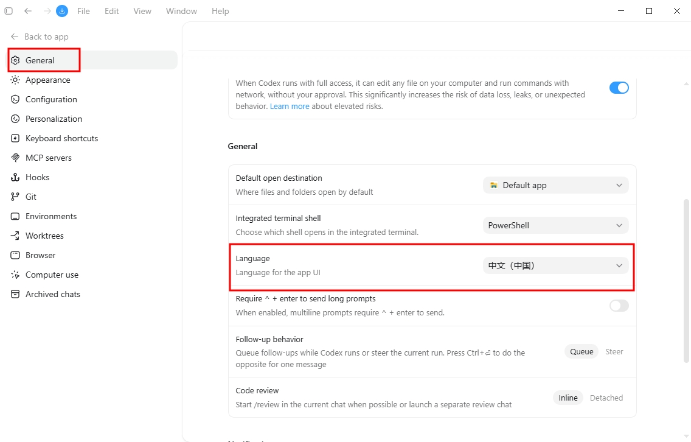Screen dimensions: 691x442
Task: Open the Default open destination dropdown
Action: (x=556, y=185)
